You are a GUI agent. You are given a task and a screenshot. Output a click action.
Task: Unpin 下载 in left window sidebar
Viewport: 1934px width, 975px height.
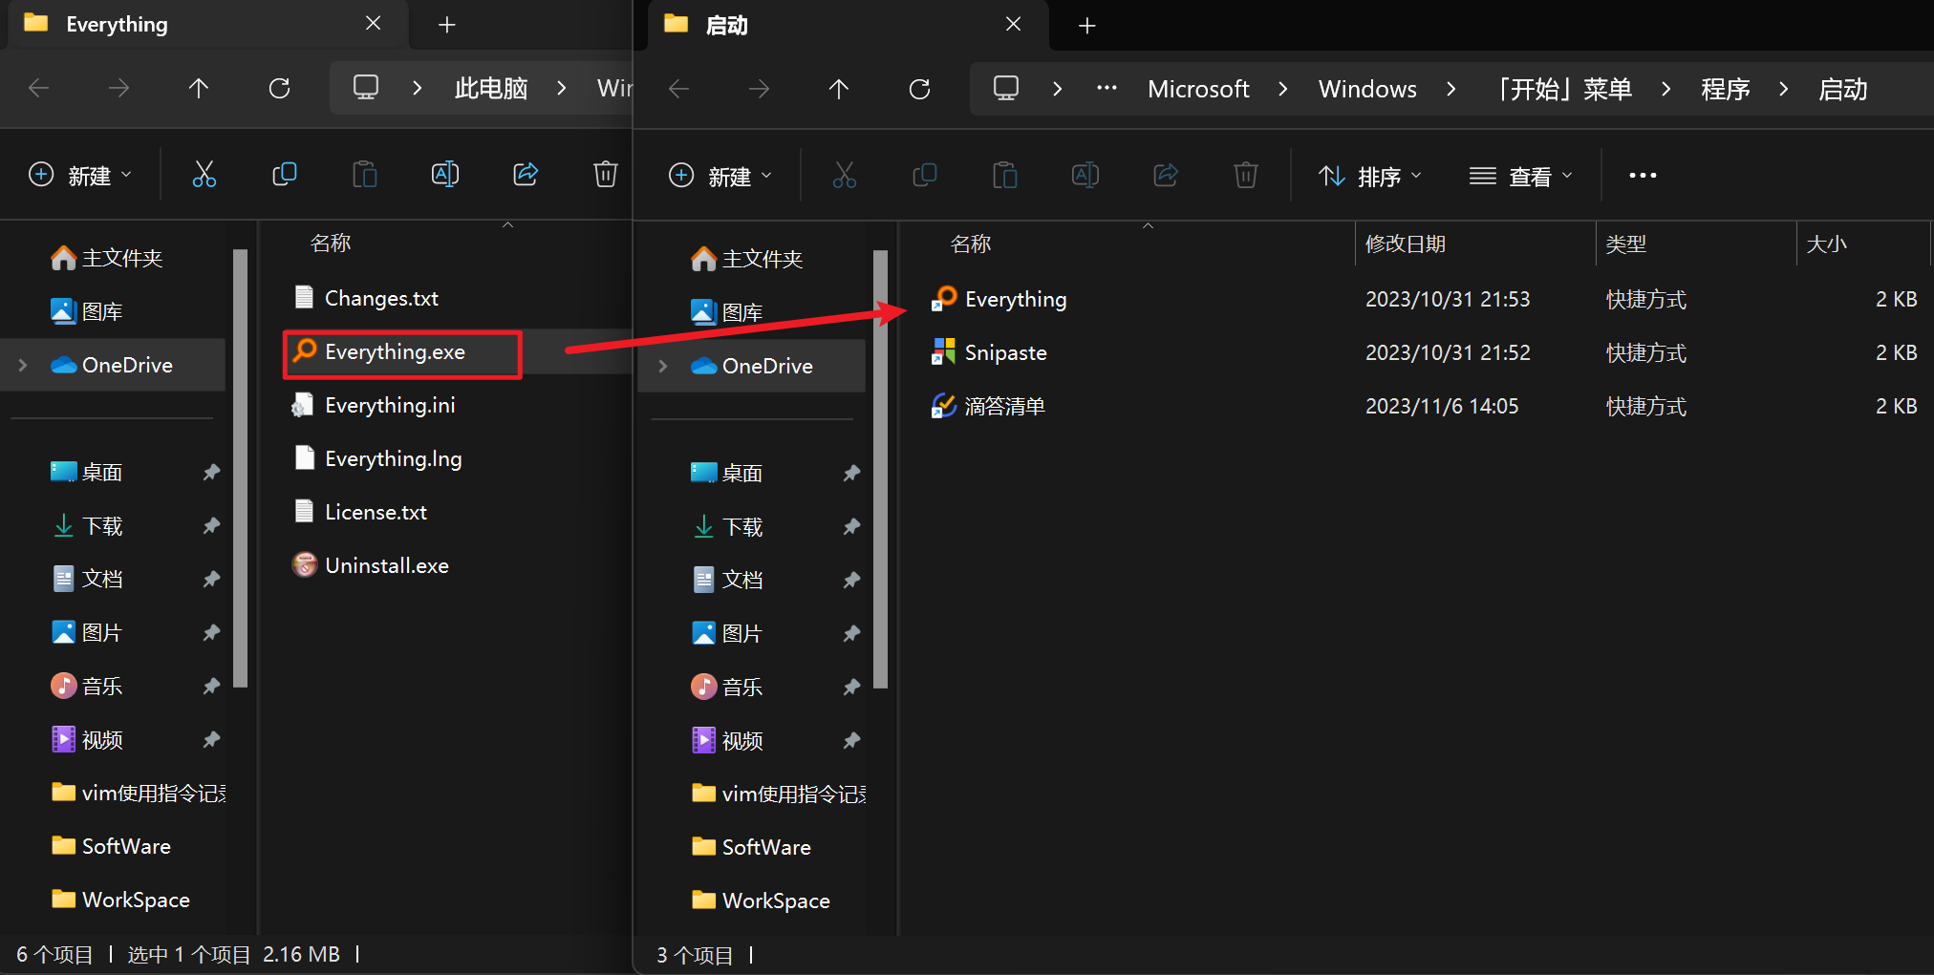click(x=211, y=525)
